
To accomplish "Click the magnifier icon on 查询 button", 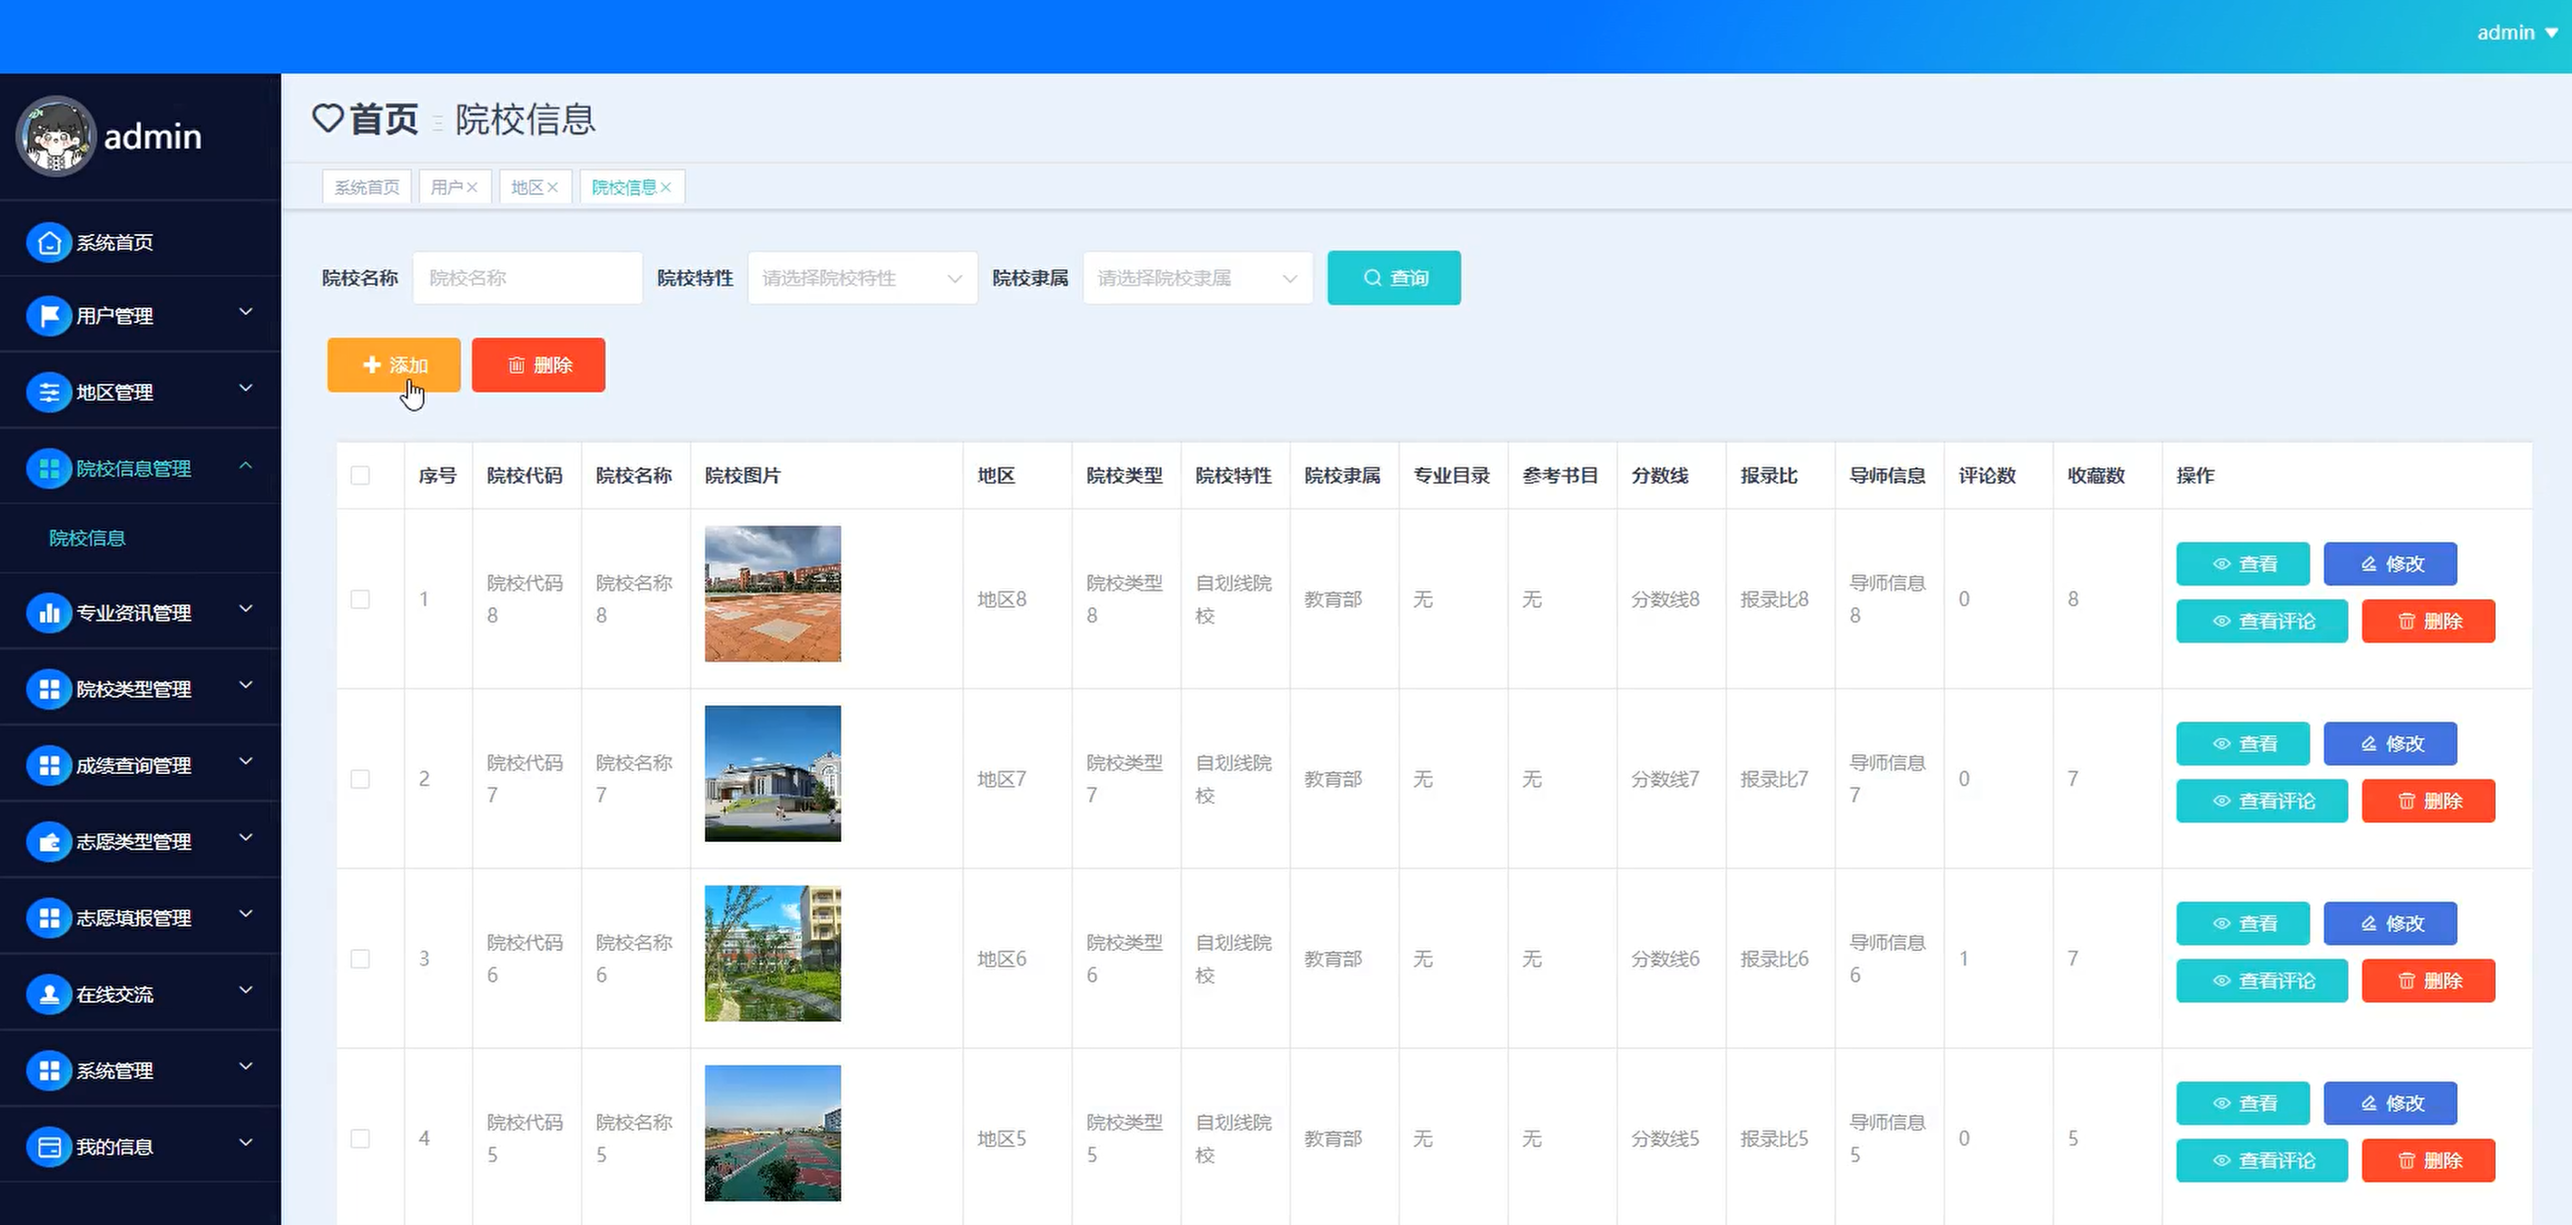I will 1373,278.
